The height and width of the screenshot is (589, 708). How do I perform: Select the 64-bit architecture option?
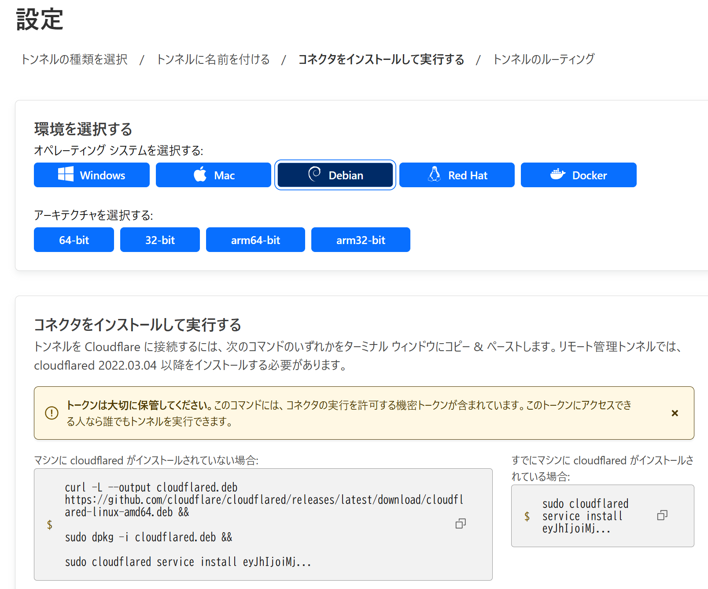pyautogui.click(x=74, y=240)
